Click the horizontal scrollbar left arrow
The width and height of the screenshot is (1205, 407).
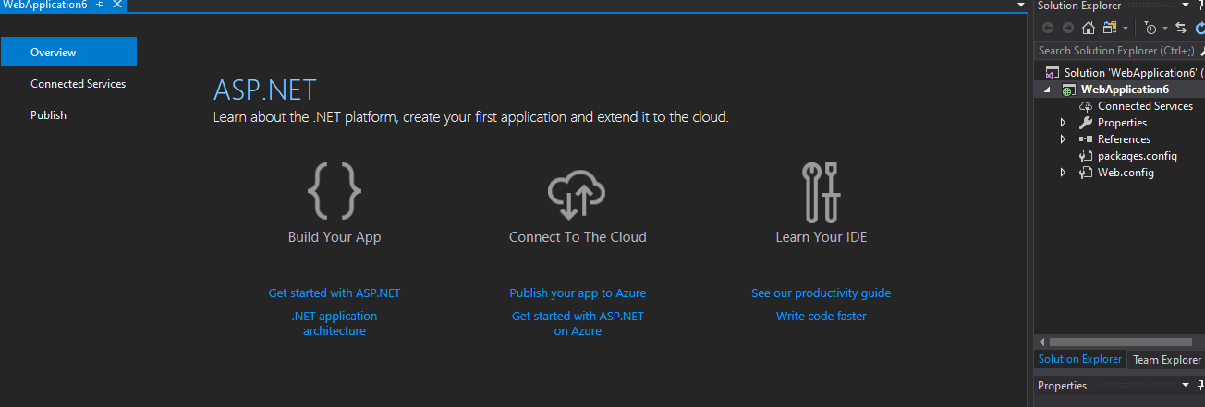1041,342
